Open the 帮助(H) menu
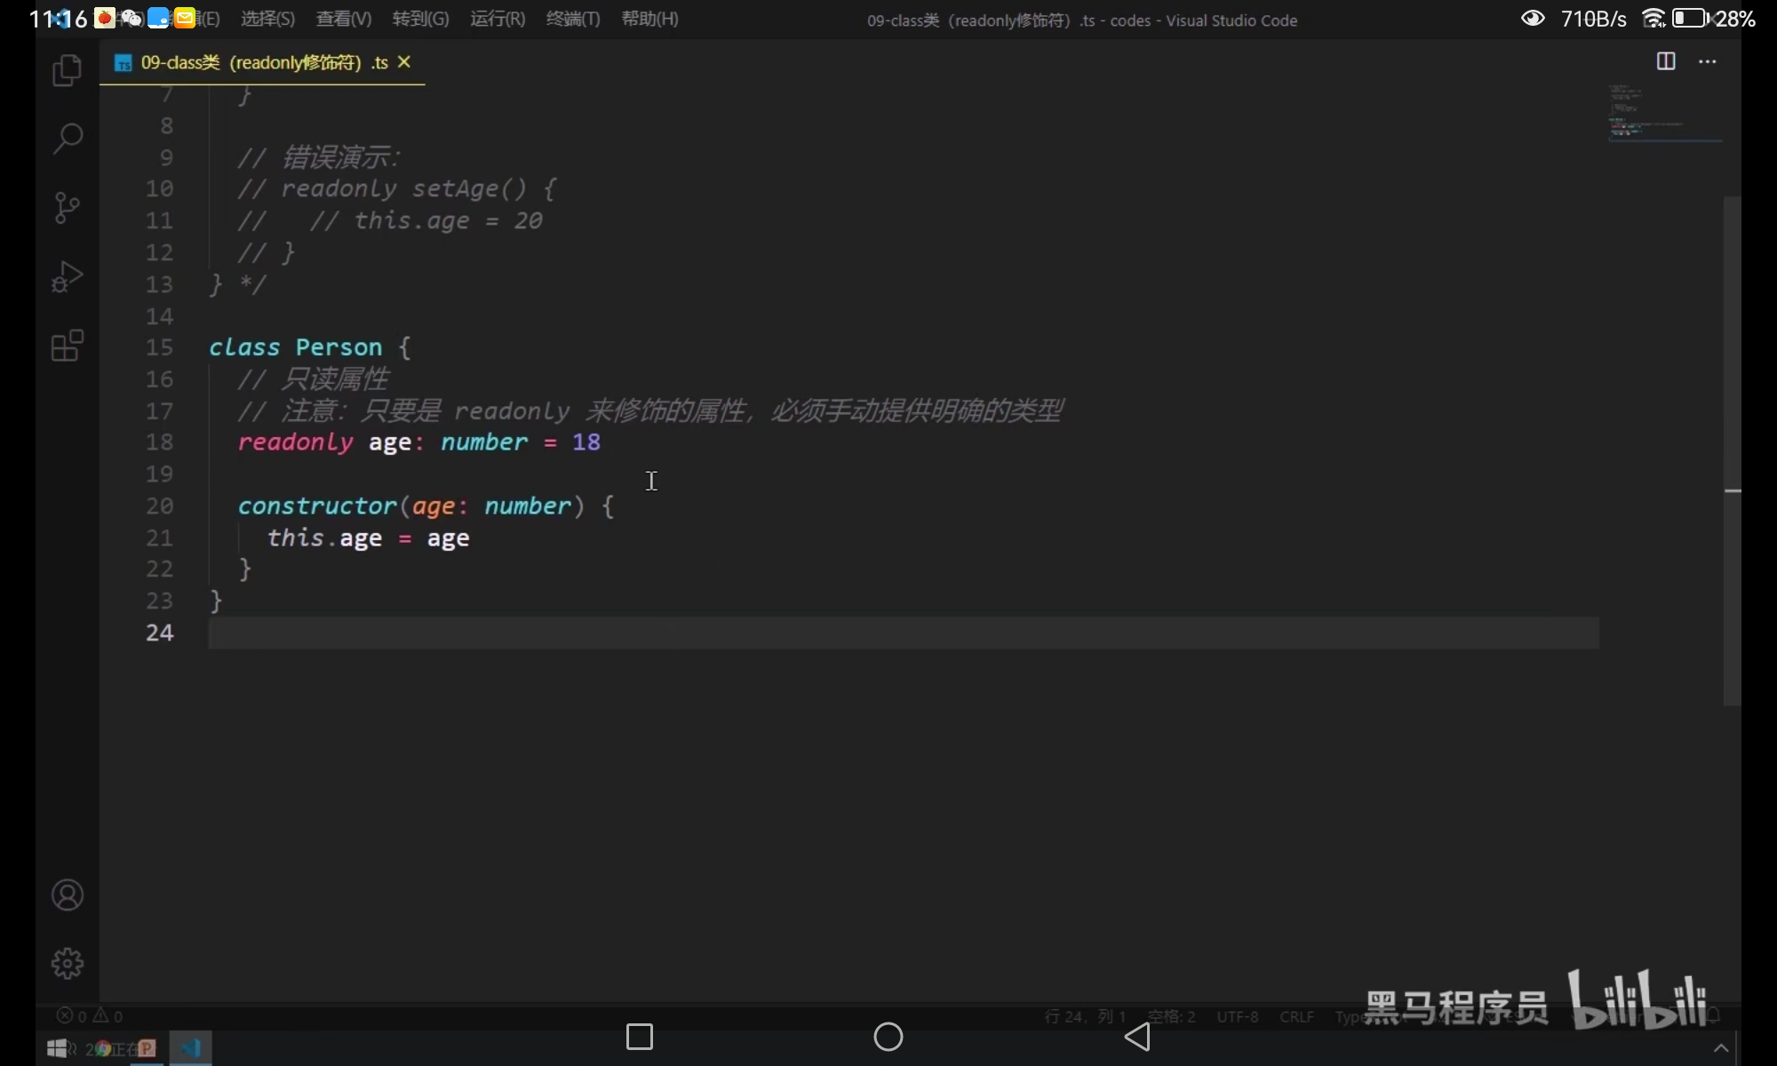This screenshot has height=1066, width=1777. (x=649, y=19)
